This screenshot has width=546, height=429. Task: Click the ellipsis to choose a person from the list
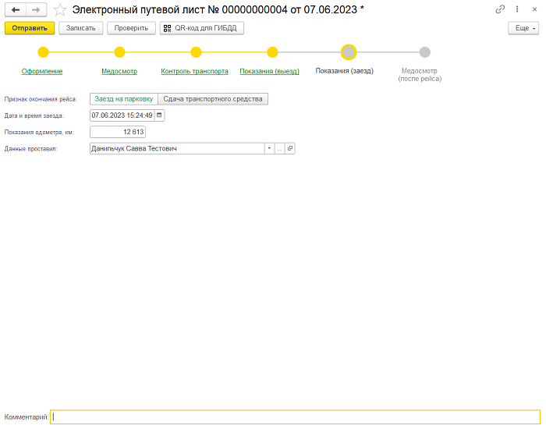point(279,148)
